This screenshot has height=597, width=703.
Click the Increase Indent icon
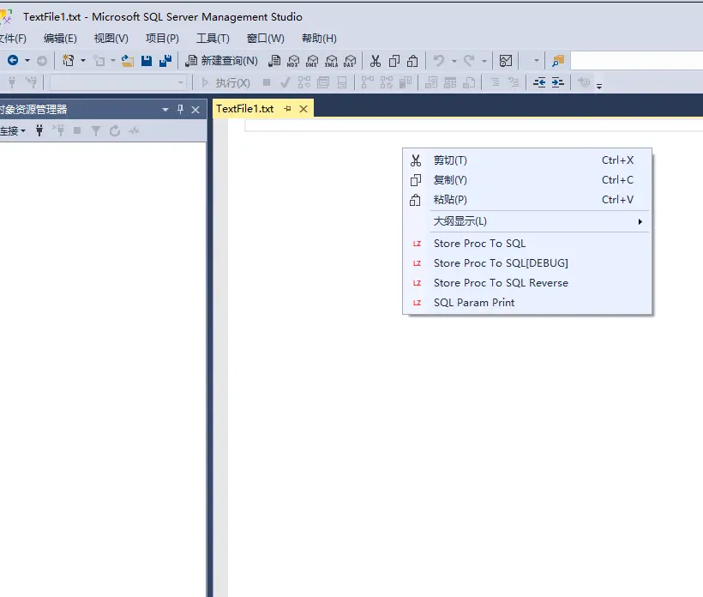click(557, 82)
